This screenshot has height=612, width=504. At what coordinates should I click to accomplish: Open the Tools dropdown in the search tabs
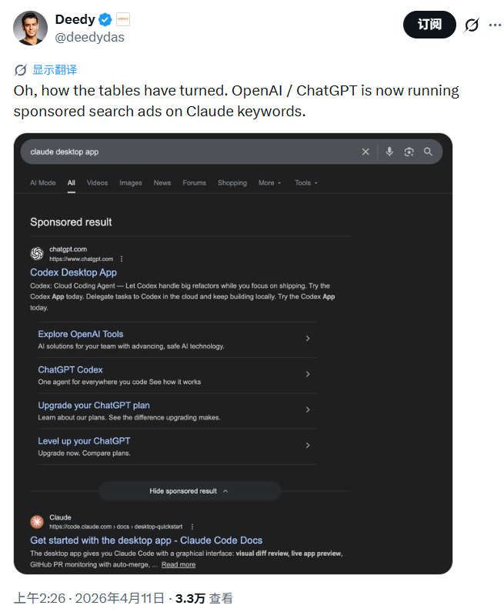point(305,182)
